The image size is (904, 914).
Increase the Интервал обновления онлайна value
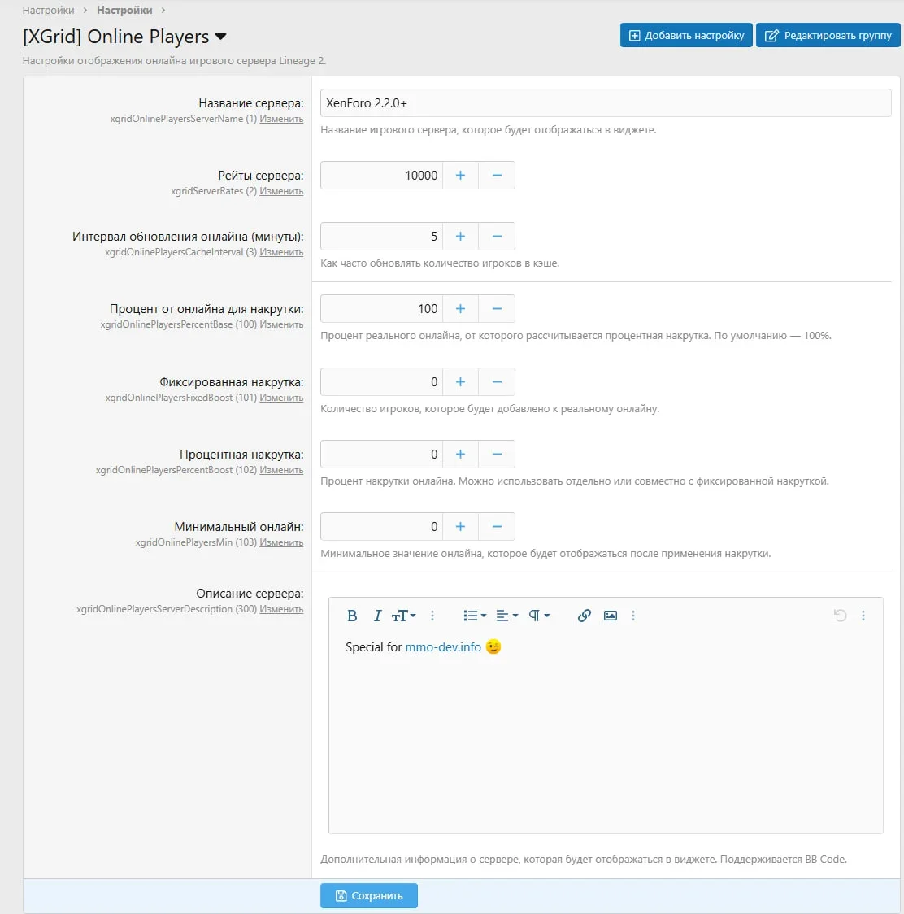pyautogui.click(x=460, y=236)
